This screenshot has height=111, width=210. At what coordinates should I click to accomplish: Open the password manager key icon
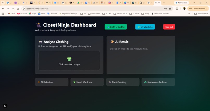click(165, 9)
